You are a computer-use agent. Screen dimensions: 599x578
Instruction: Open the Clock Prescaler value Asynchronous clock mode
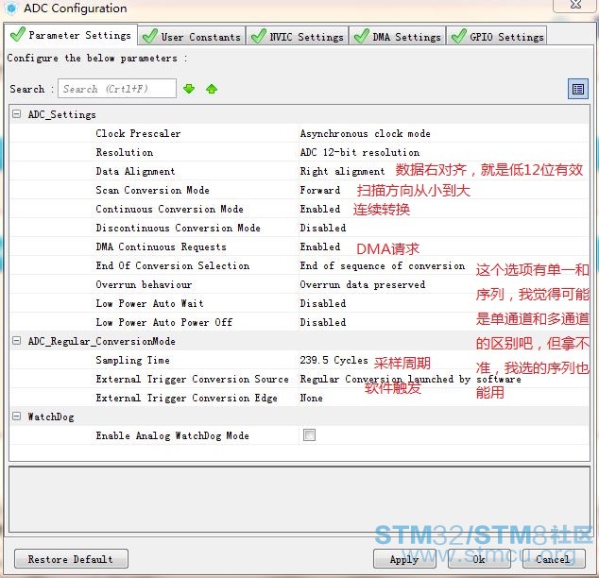pyautogui.click(x=366, y=133)
